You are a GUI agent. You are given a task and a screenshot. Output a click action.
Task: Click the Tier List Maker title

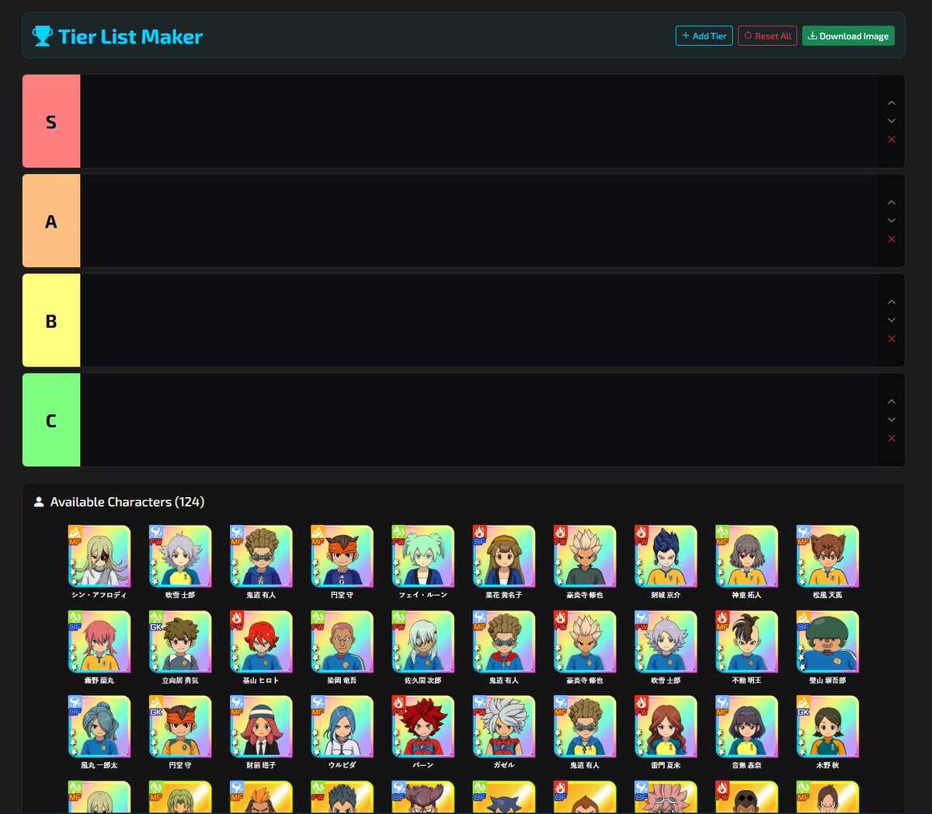click(x=130, y=37)
